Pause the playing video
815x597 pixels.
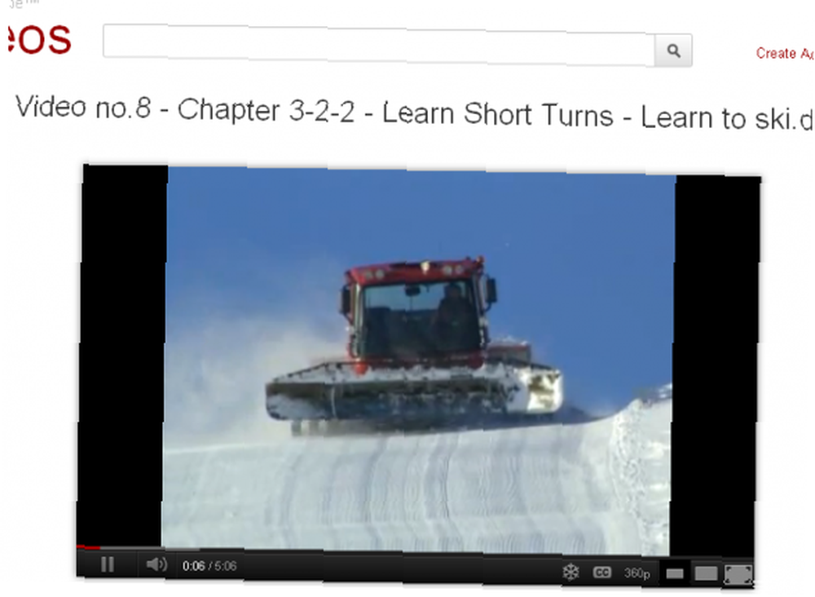click(107, 564)
